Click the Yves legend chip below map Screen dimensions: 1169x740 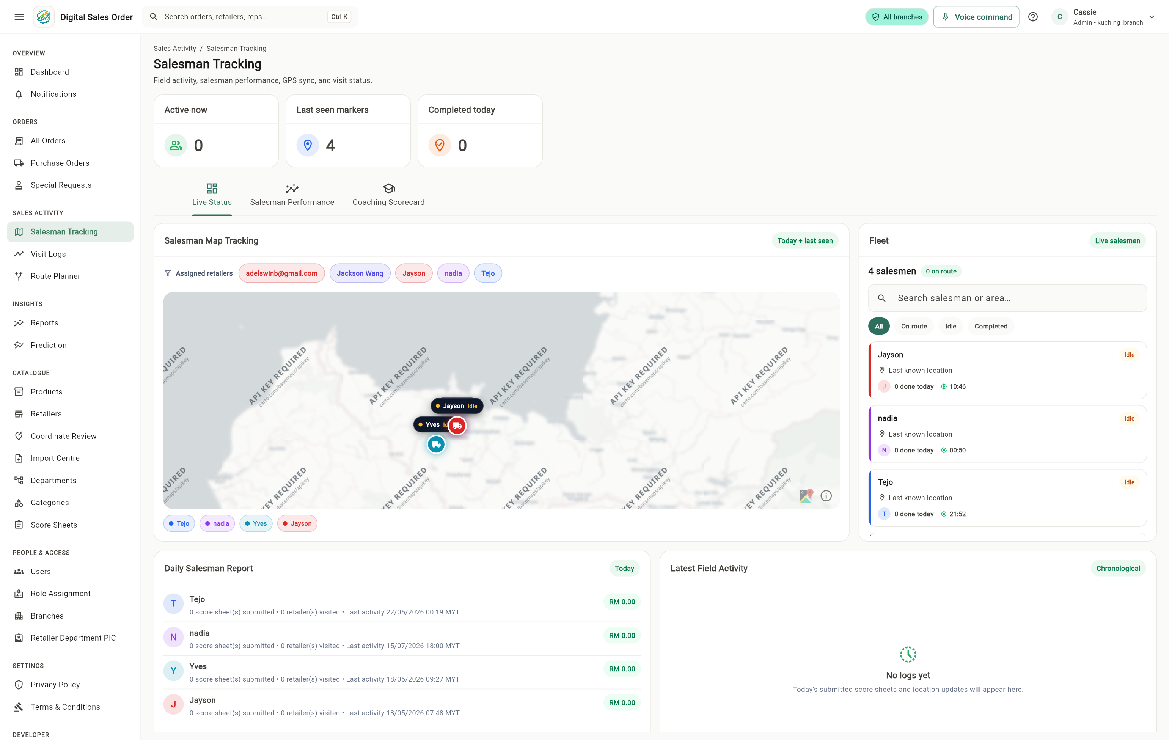[x=256, y=523]
